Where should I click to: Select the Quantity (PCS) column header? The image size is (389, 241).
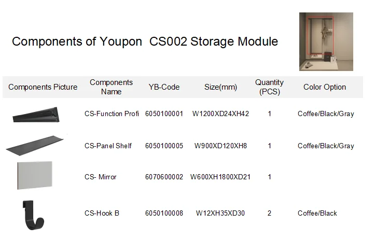pyautogui.click(x=269, y=87)
